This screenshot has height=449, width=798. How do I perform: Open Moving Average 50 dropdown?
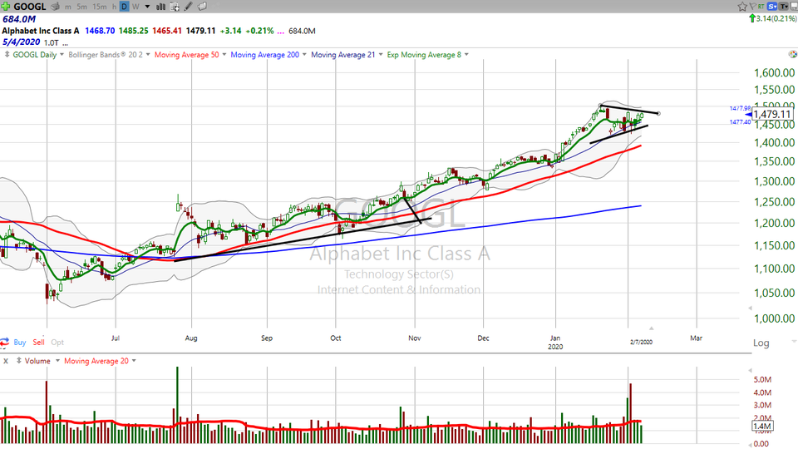[x=224, y=55]
